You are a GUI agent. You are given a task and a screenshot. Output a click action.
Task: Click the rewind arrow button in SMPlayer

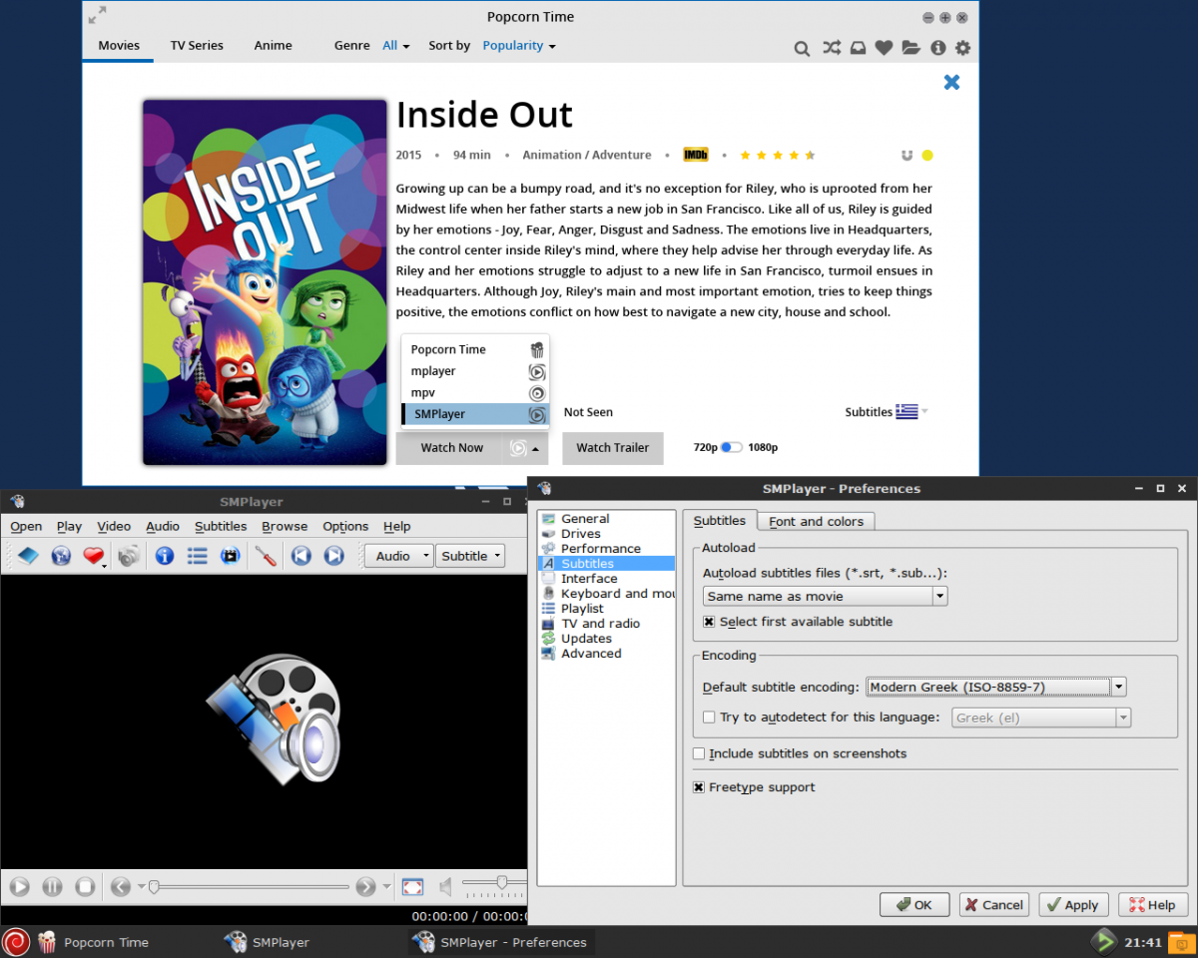[x=120, y=886]
